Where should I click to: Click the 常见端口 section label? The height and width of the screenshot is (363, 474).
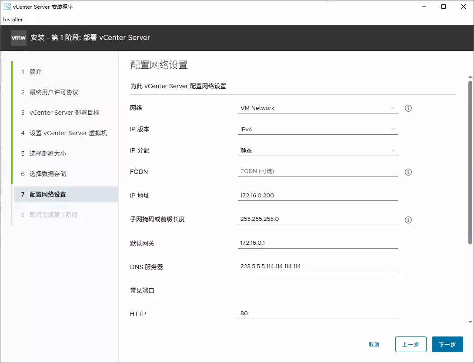click(142, 290)
